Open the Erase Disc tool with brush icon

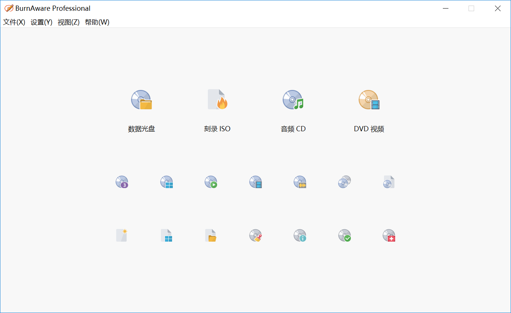(x=256, y=235)
